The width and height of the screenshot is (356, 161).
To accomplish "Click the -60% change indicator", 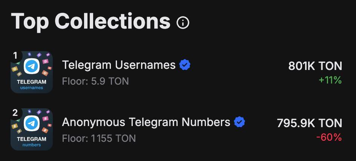I will [x=329, y=137].
